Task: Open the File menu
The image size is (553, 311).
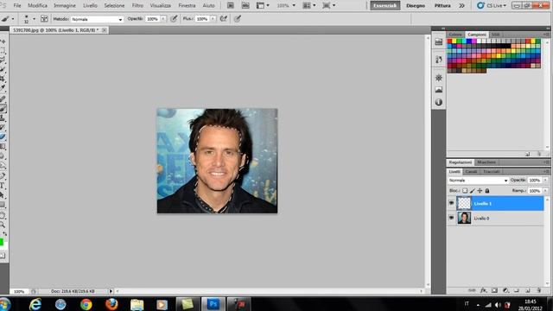Action: 17,6
